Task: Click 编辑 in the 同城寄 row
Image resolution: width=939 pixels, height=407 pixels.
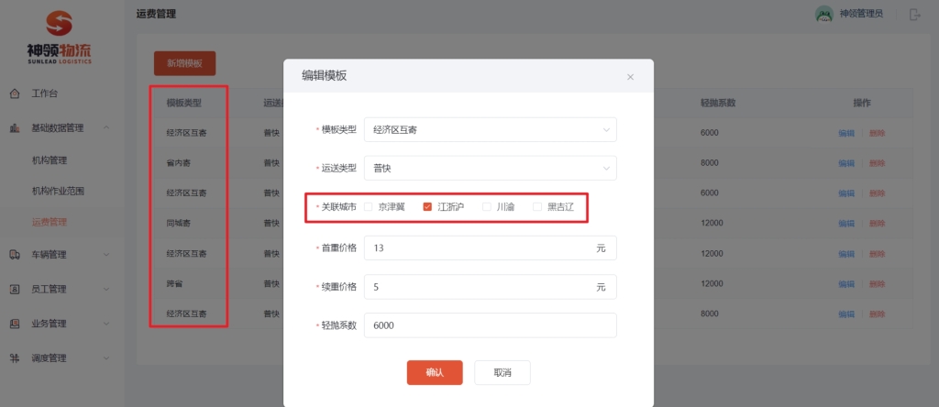Action: 846,224
